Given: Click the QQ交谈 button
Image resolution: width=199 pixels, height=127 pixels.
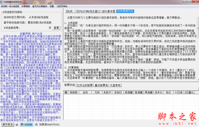Looking at the screenshot, I should coord(27,125).
